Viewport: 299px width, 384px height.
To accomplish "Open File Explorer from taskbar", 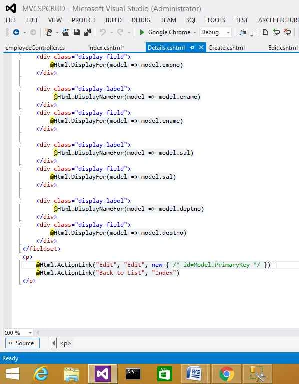I will tap(72, 374).
